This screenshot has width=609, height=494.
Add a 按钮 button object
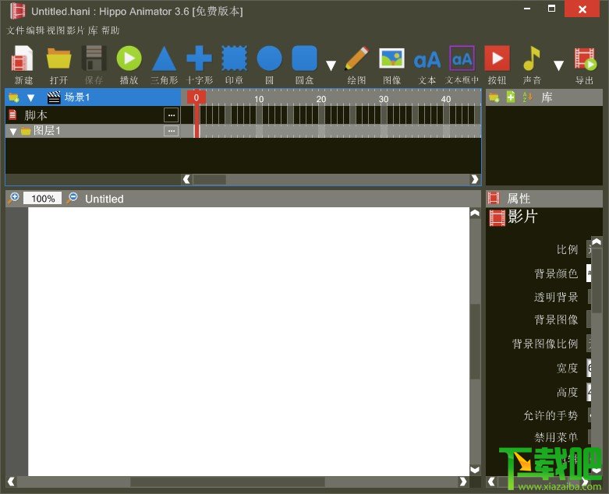point(497,65)
